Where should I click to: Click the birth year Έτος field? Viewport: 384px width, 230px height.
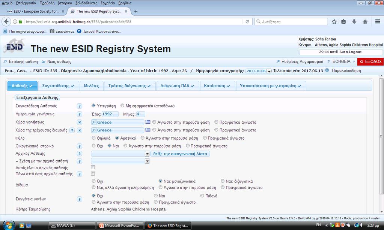tap(110, 114)
